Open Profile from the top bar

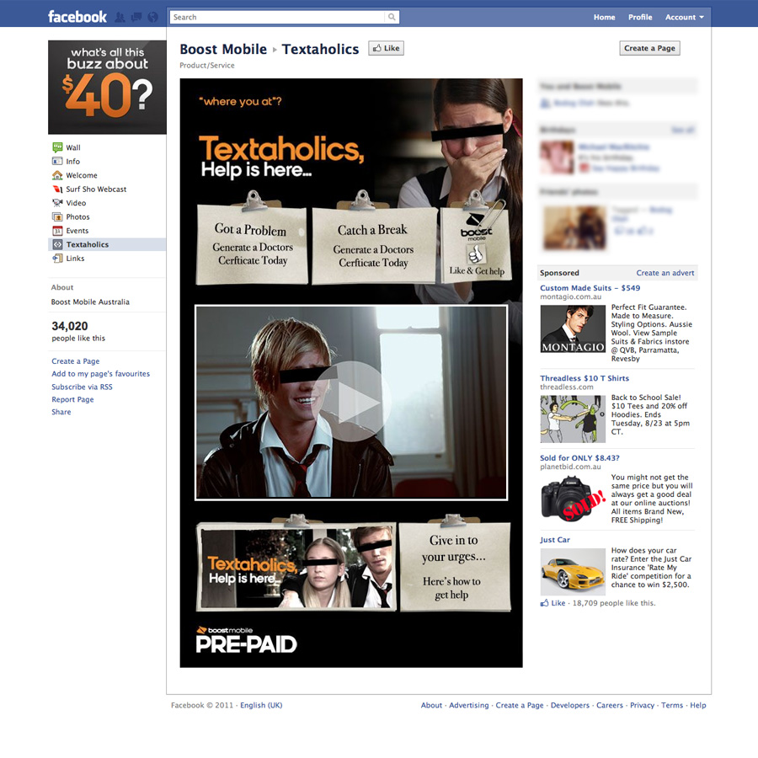click(640, 17)
